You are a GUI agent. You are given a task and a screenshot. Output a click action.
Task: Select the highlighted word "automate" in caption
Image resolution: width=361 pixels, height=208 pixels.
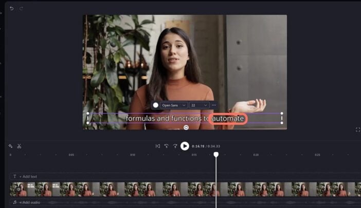pos(229,119)
